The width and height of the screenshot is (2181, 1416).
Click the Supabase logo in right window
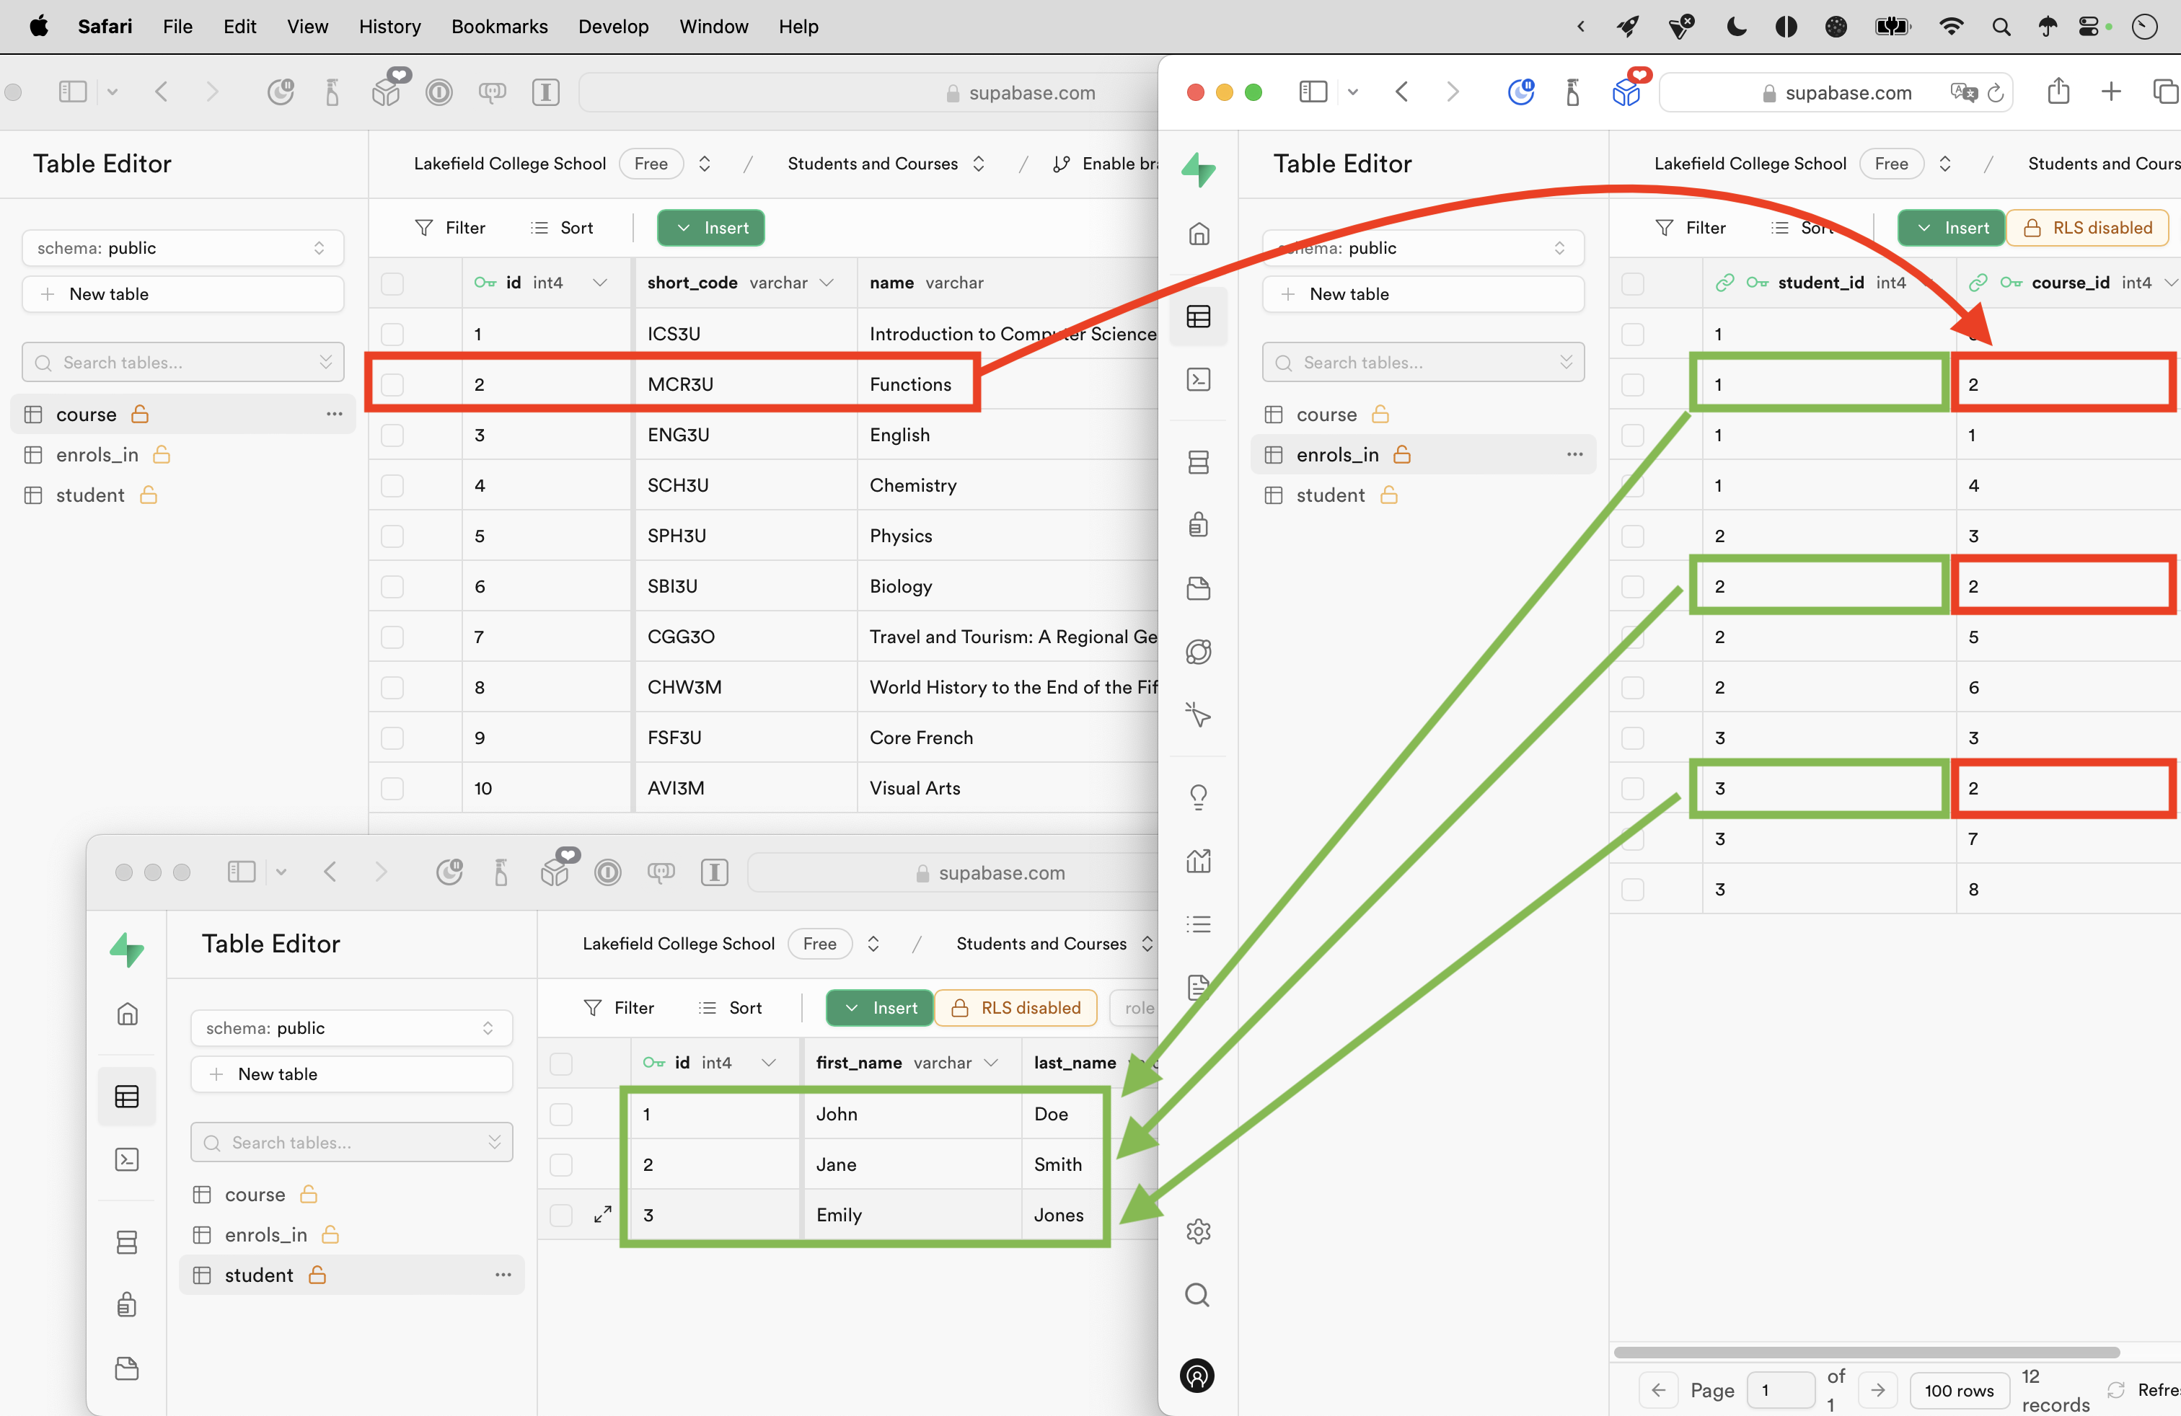coord(1198,169)
